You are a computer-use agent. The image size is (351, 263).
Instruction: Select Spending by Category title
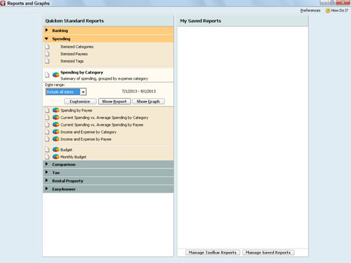pyautogui.click(x=82, y=72)
